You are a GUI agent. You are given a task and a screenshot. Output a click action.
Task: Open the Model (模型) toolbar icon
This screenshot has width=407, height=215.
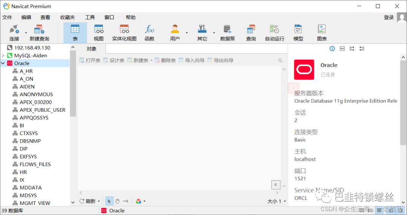[x=298, y=33]
